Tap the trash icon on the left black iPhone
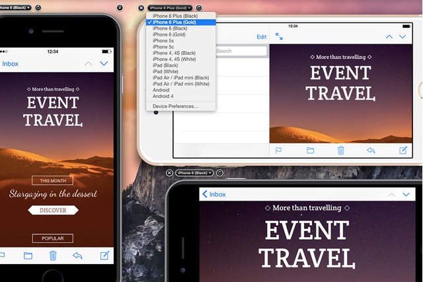The image size is (423, 282). pos(53,256)
